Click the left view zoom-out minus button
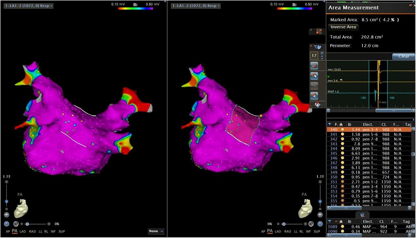The width and height of the screenshot is (416, 238). [x=6, y=209]
